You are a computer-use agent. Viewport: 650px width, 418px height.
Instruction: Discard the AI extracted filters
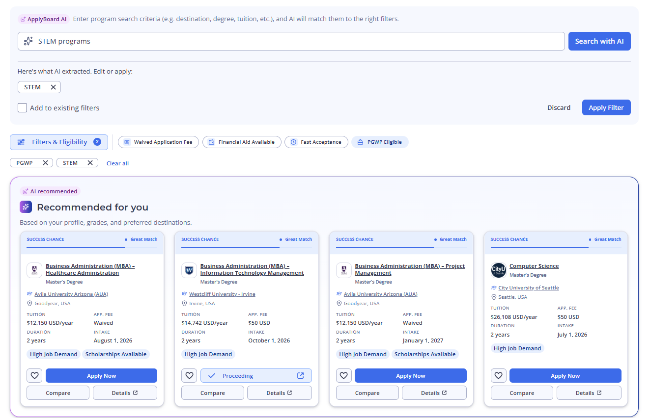click(559, 107)
